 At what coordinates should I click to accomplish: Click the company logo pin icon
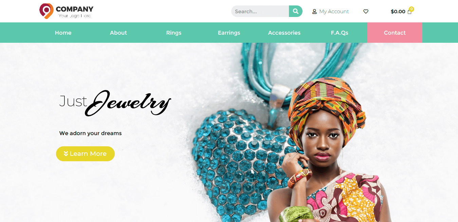47,11
